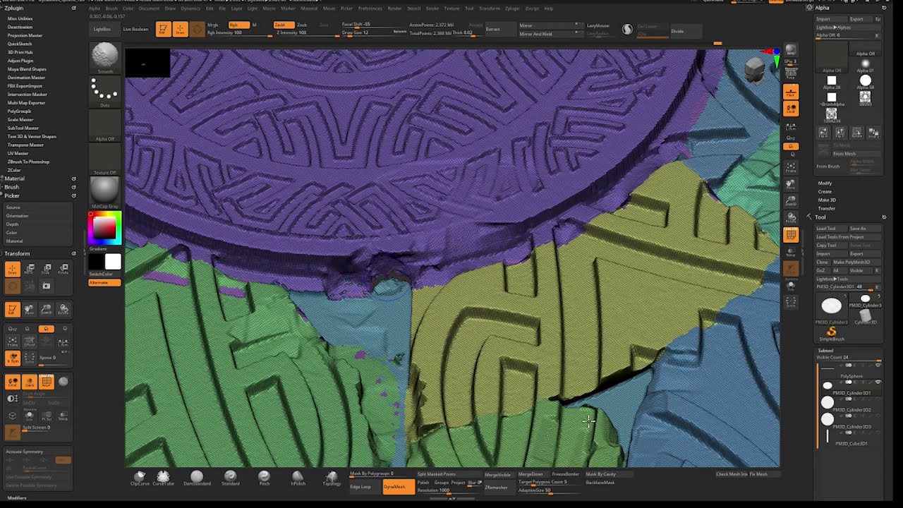Toggle the Zsub button
903x508 pixels.
tap(302, 25)
